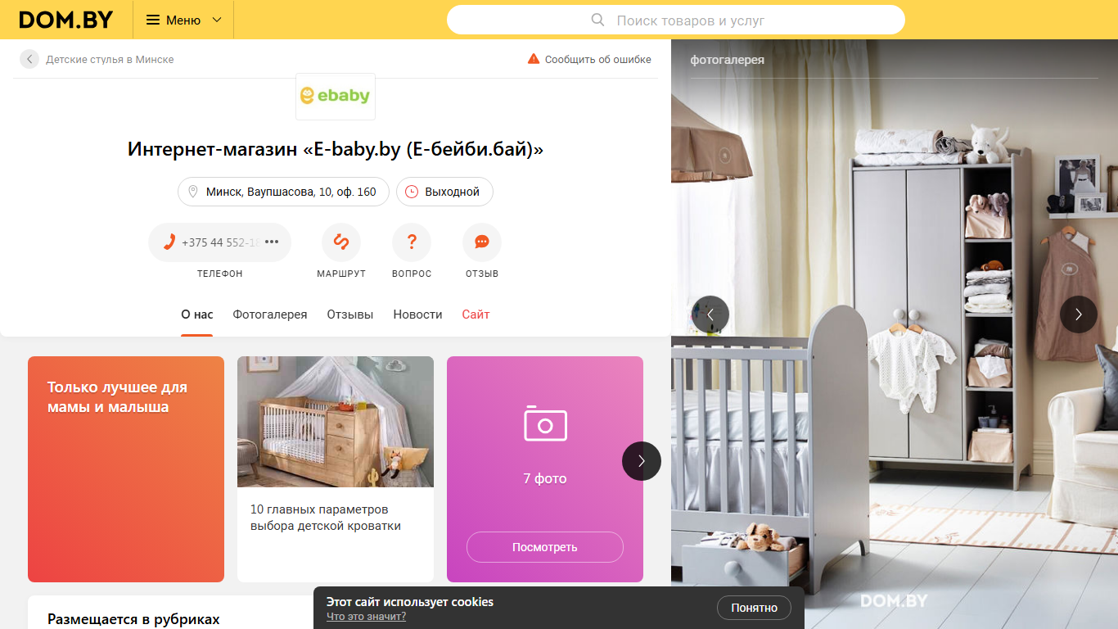
Task: Expand the Меню dropdown
Action: [183, 20]
